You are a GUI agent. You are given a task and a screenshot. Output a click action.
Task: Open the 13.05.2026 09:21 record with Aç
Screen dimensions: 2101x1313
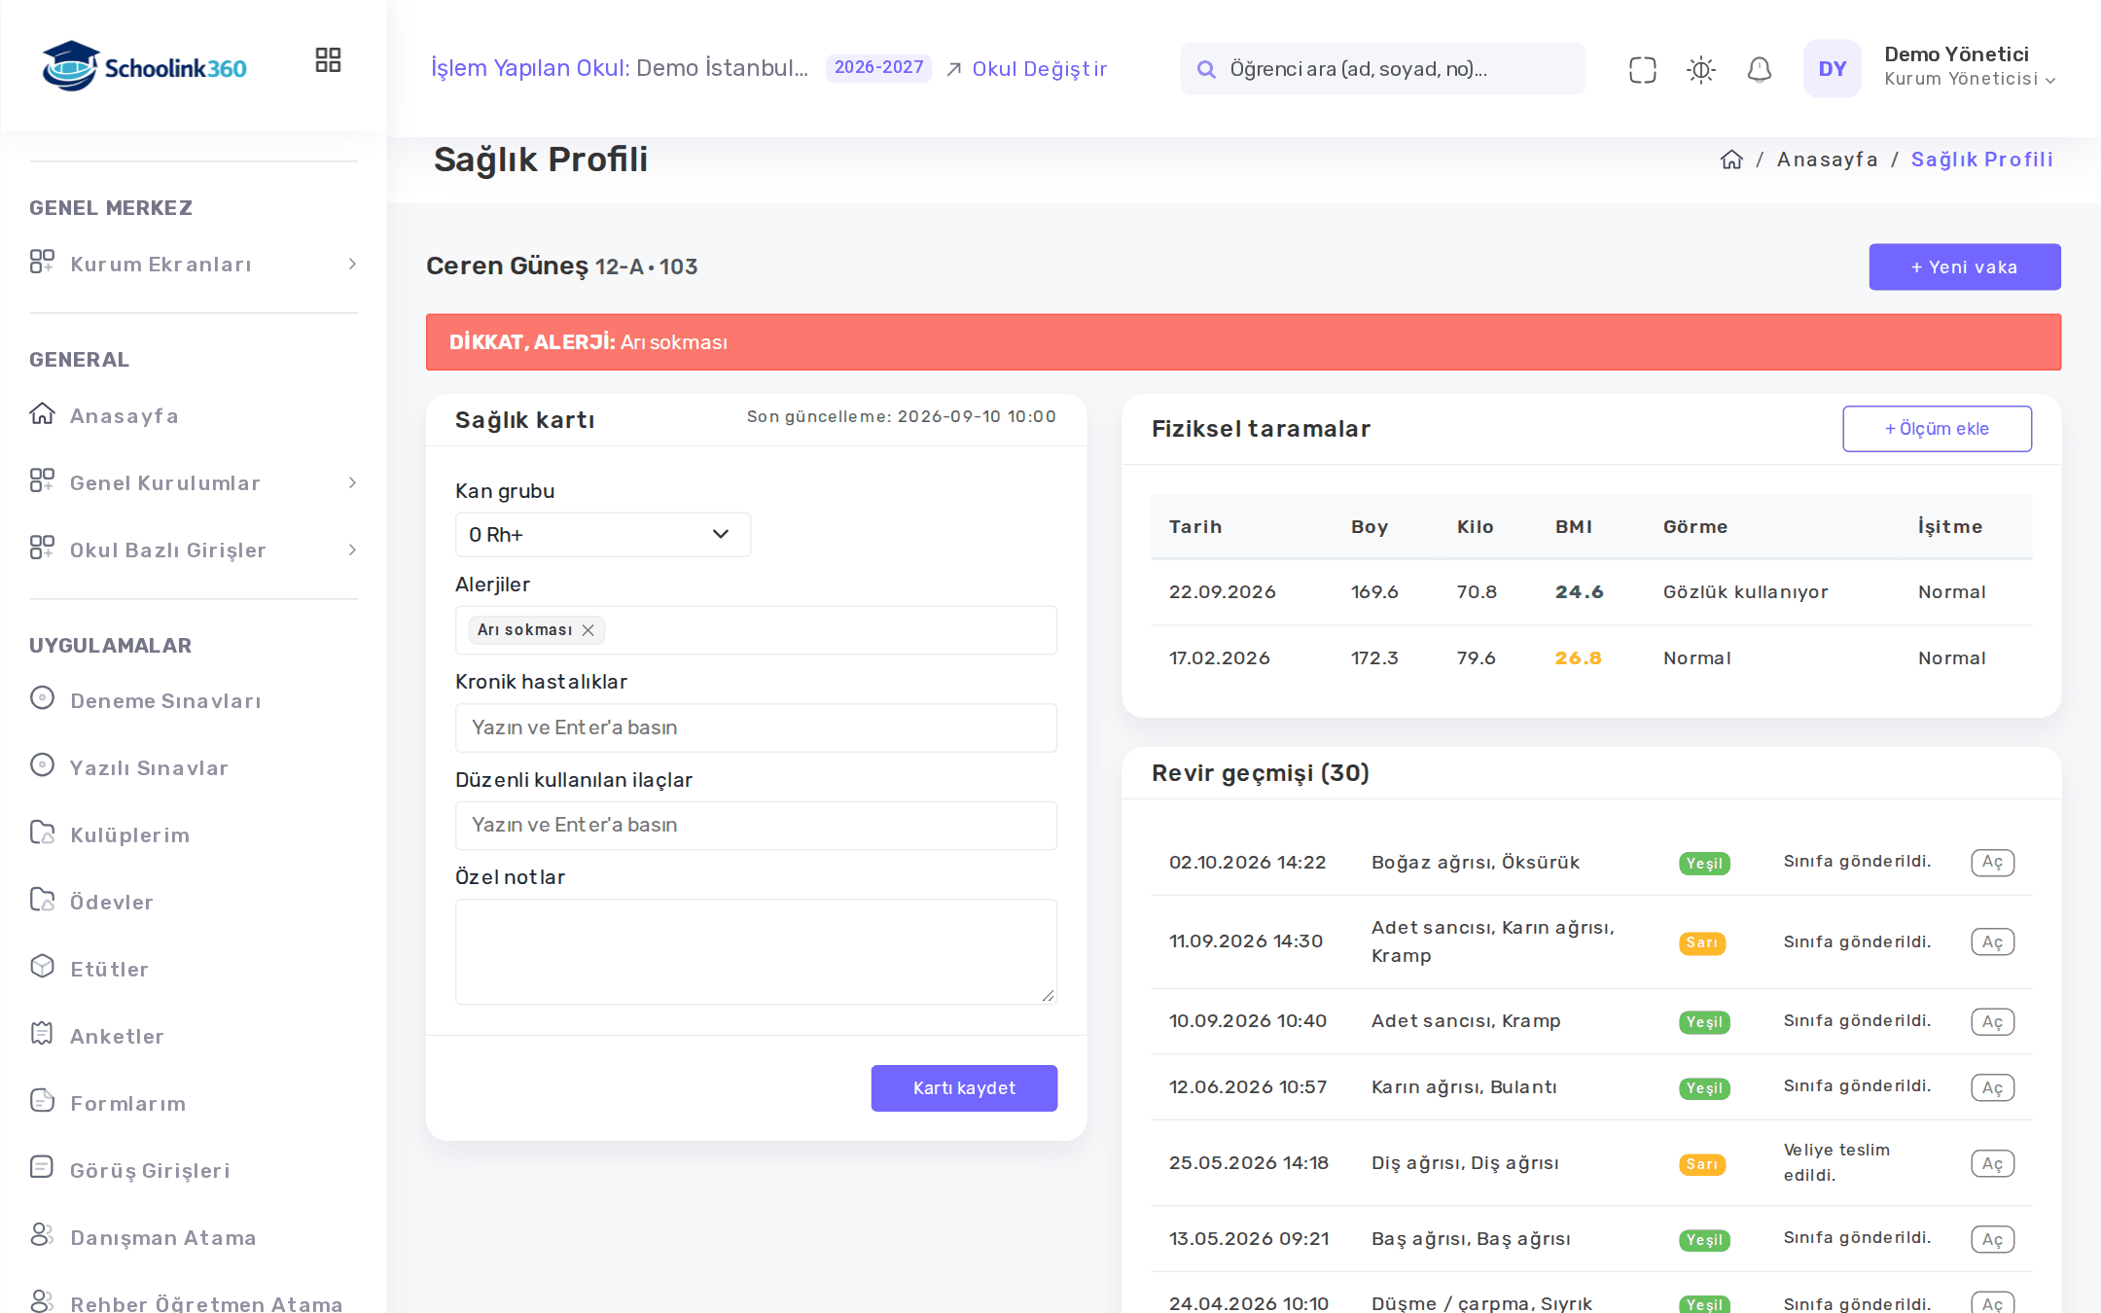(1992, 1239)
